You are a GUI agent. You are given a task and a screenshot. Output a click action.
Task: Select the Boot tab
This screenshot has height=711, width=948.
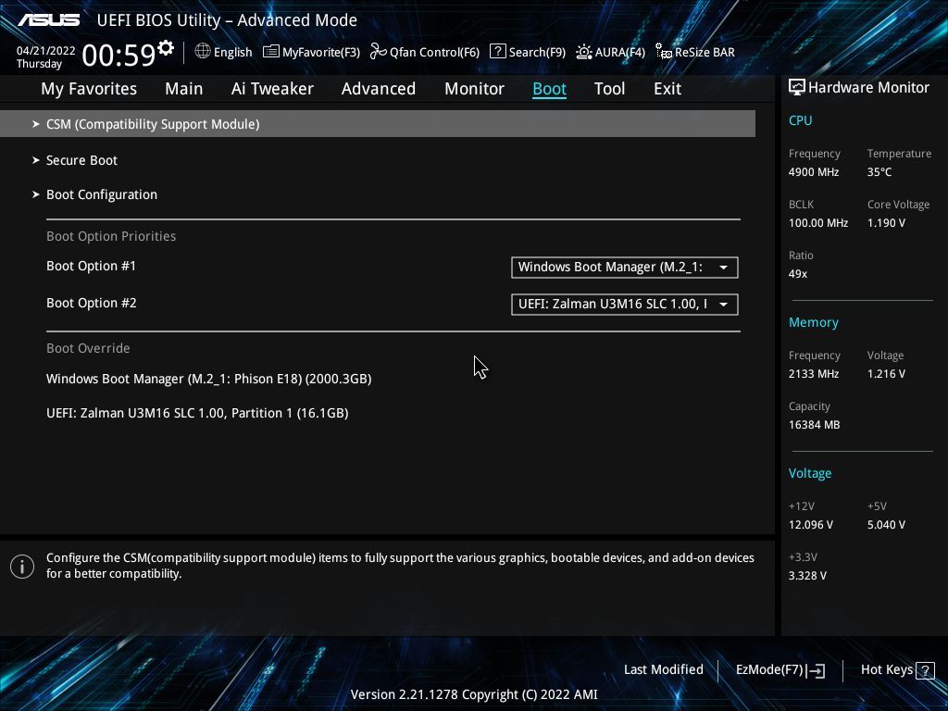click(550, 89)
